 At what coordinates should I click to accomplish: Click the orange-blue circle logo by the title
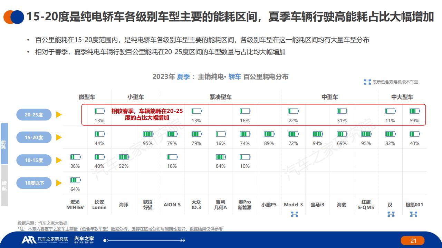(14, 17)
